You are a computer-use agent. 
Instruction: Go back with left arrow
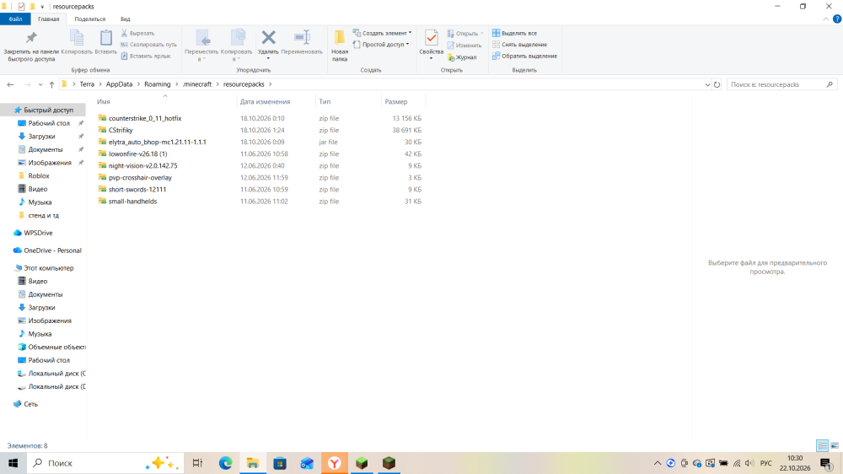click(x=10, y=84)
